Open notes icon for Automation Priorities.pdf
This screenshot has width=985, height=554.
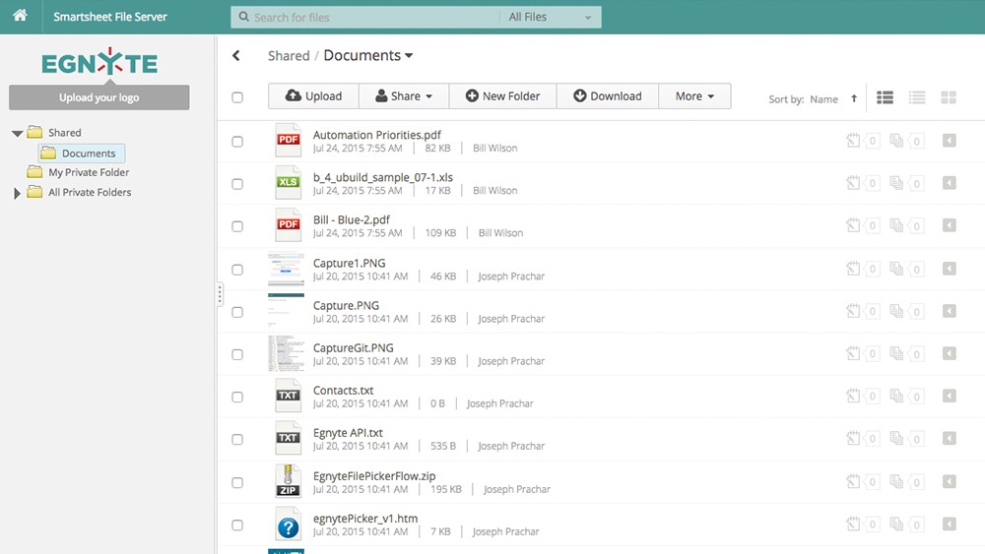(853, 141)
